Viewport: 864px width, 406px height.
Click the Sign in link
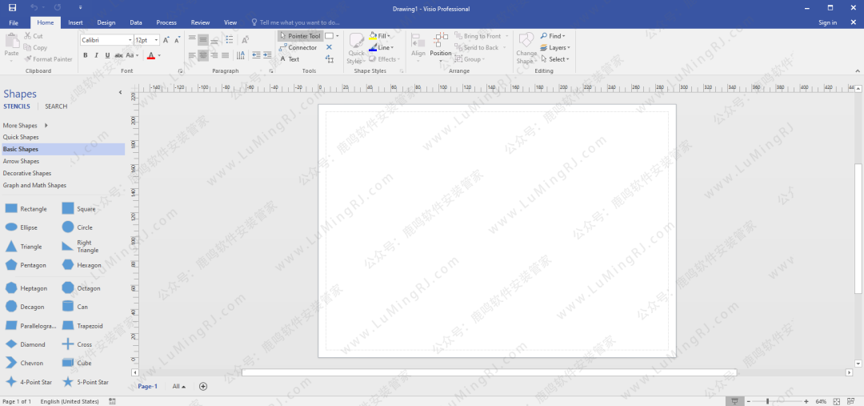click(x=827, y=22)
